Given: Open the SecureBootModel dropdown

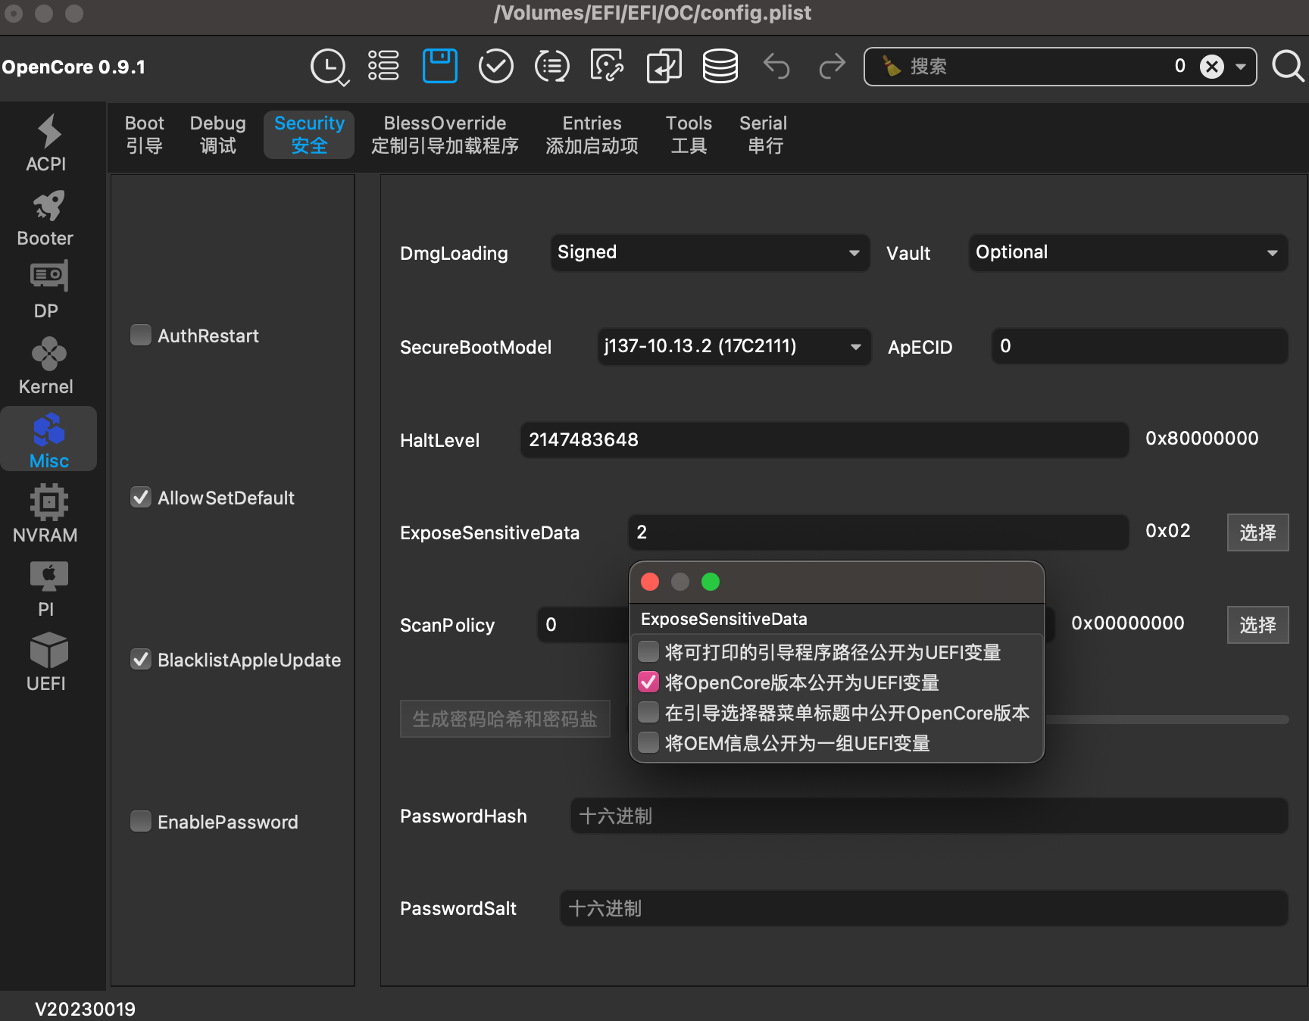Looking at the screenshot, I should pyautogui.click(x=734, y=346).
